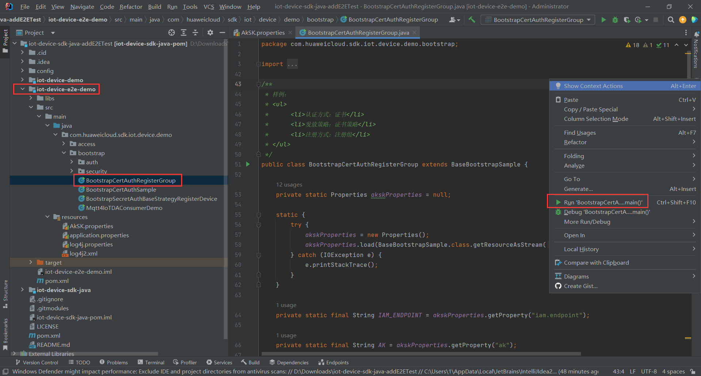
Task: Click the Build Project hammer icon
Action: pos(472,20)
